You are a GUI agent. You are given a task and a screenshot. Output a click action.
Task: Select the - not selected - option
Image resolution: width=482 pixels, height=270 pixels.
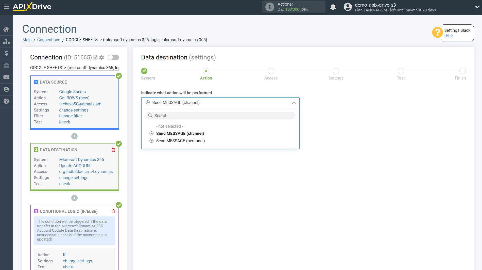(169, 126)
